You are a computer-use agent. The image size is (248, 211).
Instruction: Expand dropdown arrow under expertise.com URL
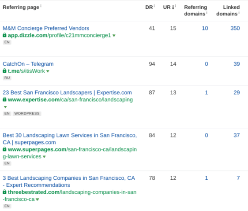[5, 107]
